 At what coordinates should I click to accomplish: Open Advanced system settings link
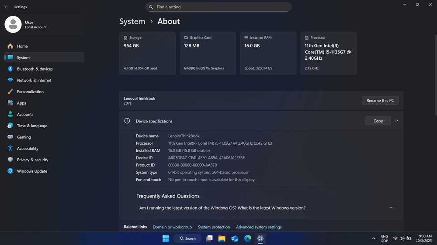click(259, 227)
